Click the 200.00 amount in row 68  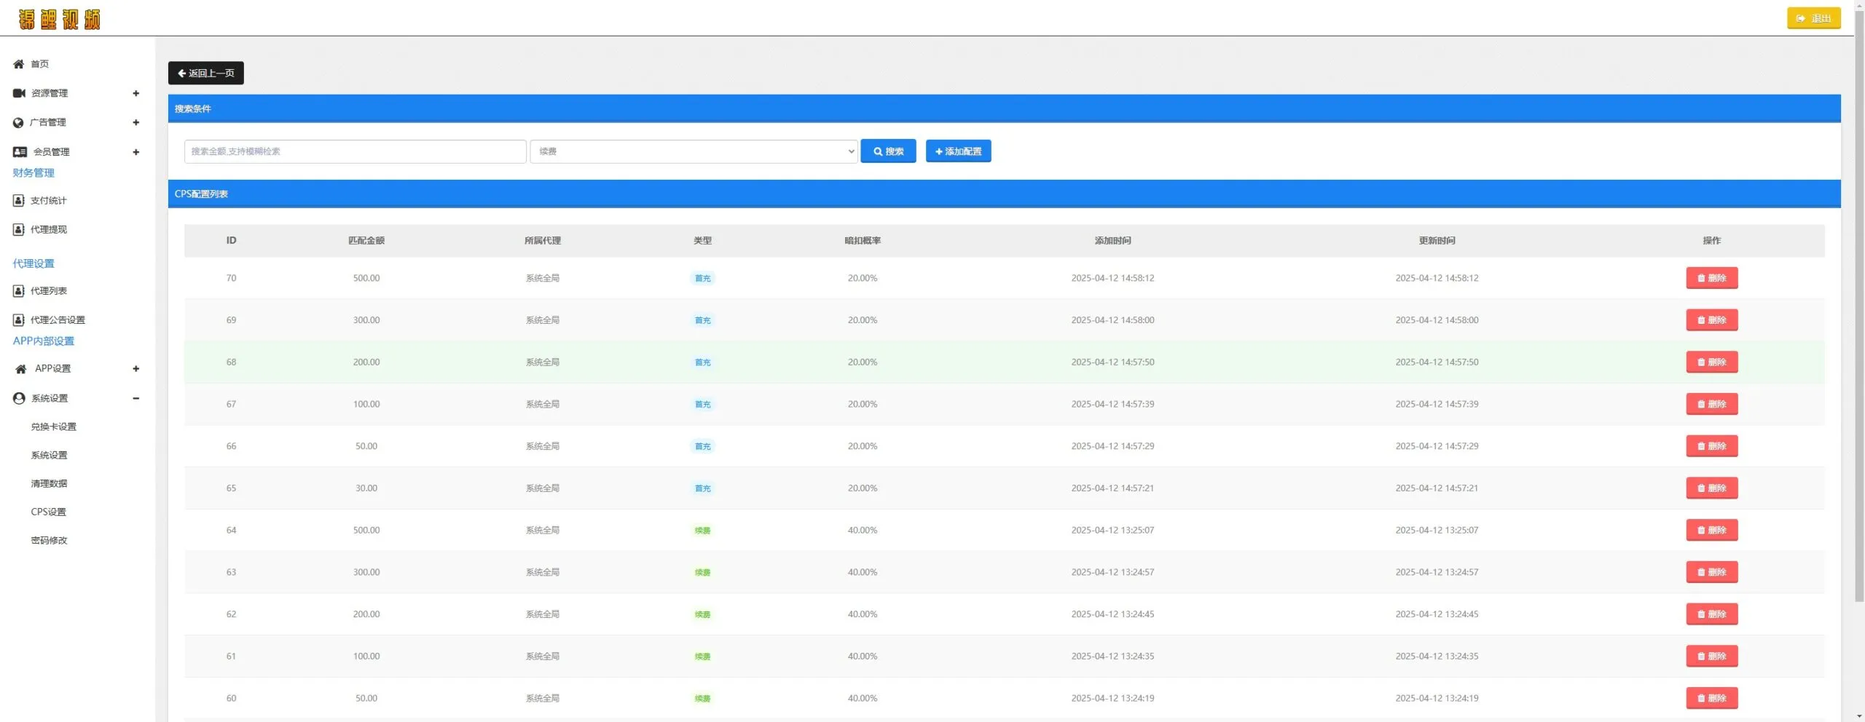click(x=366, y=362)
